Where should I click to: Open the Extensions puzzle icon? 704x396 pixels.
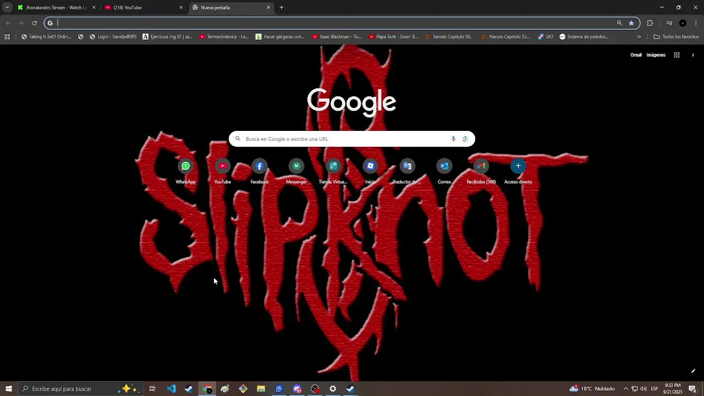(650, 23)
